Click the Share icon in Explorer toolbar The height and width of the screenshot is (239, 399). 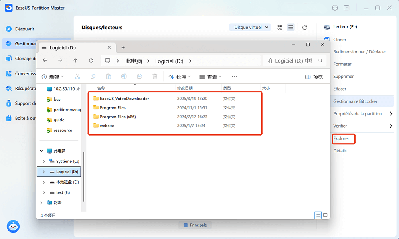point(139,76)
